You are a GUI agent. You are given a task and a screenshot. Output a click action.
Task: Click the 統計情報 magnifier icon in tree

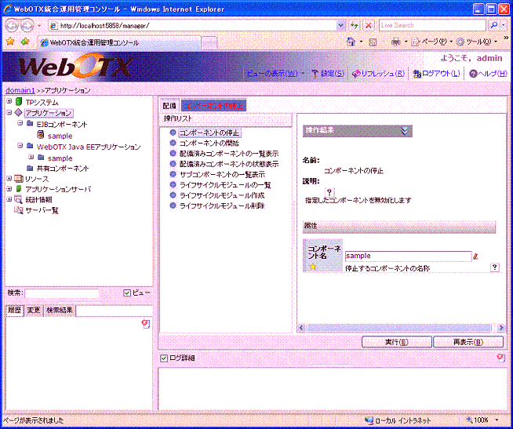click(x=18, y=200)
